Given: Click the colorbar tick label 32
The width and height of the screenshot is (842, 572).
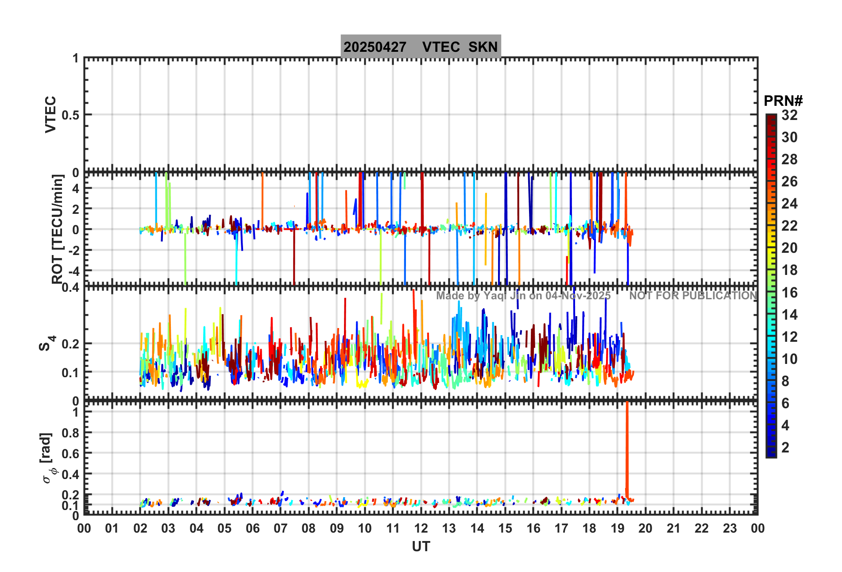Looking at the screenshot, I should [789, 115].
